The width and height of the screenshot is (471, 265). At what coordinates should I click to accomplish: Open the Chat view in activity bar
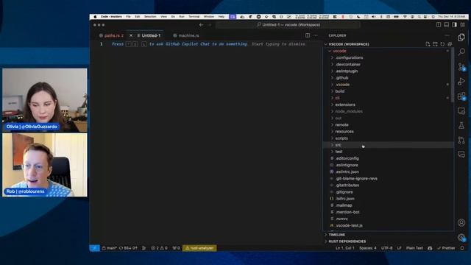(x=461, y=155)
